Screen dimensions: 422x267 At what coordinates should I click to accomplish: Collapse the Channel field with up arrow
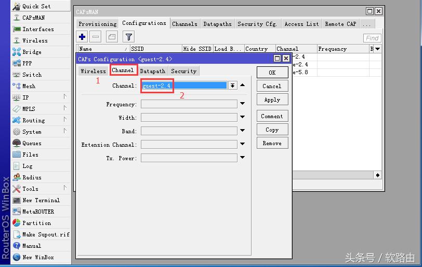coord(243,85)
